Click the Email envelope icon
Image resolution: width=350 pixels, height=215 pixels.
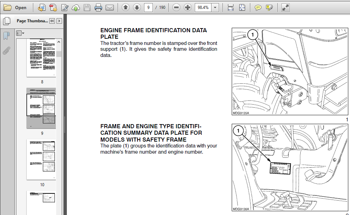110,8
